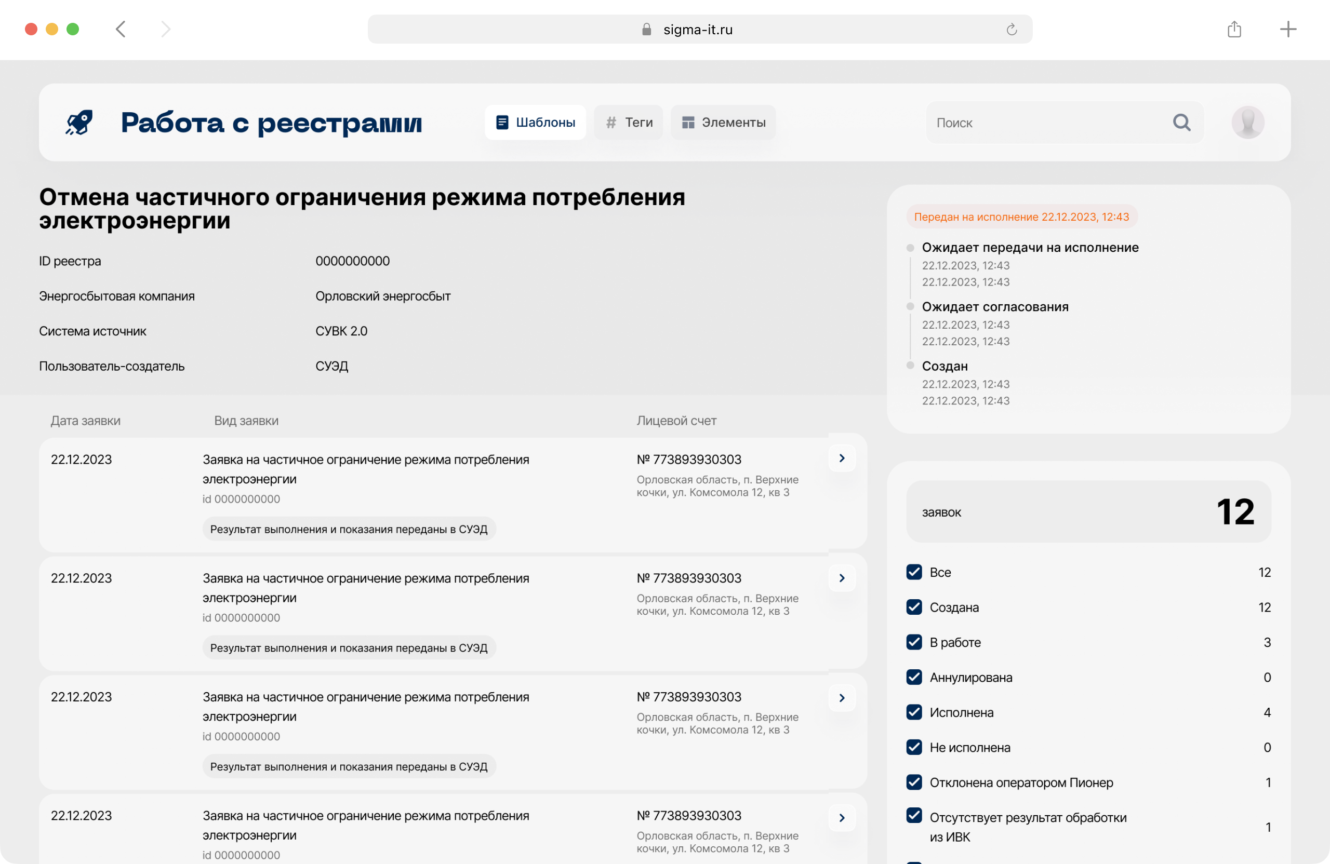Open the user avatar profile
Screen dimensions: 1330x864
tap(1247, 123)
